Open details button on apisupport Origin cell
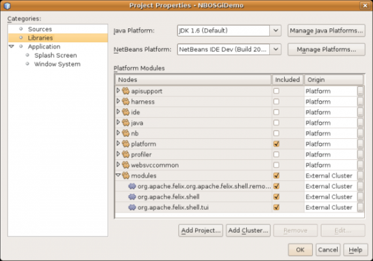 click(x=360, y=91)
